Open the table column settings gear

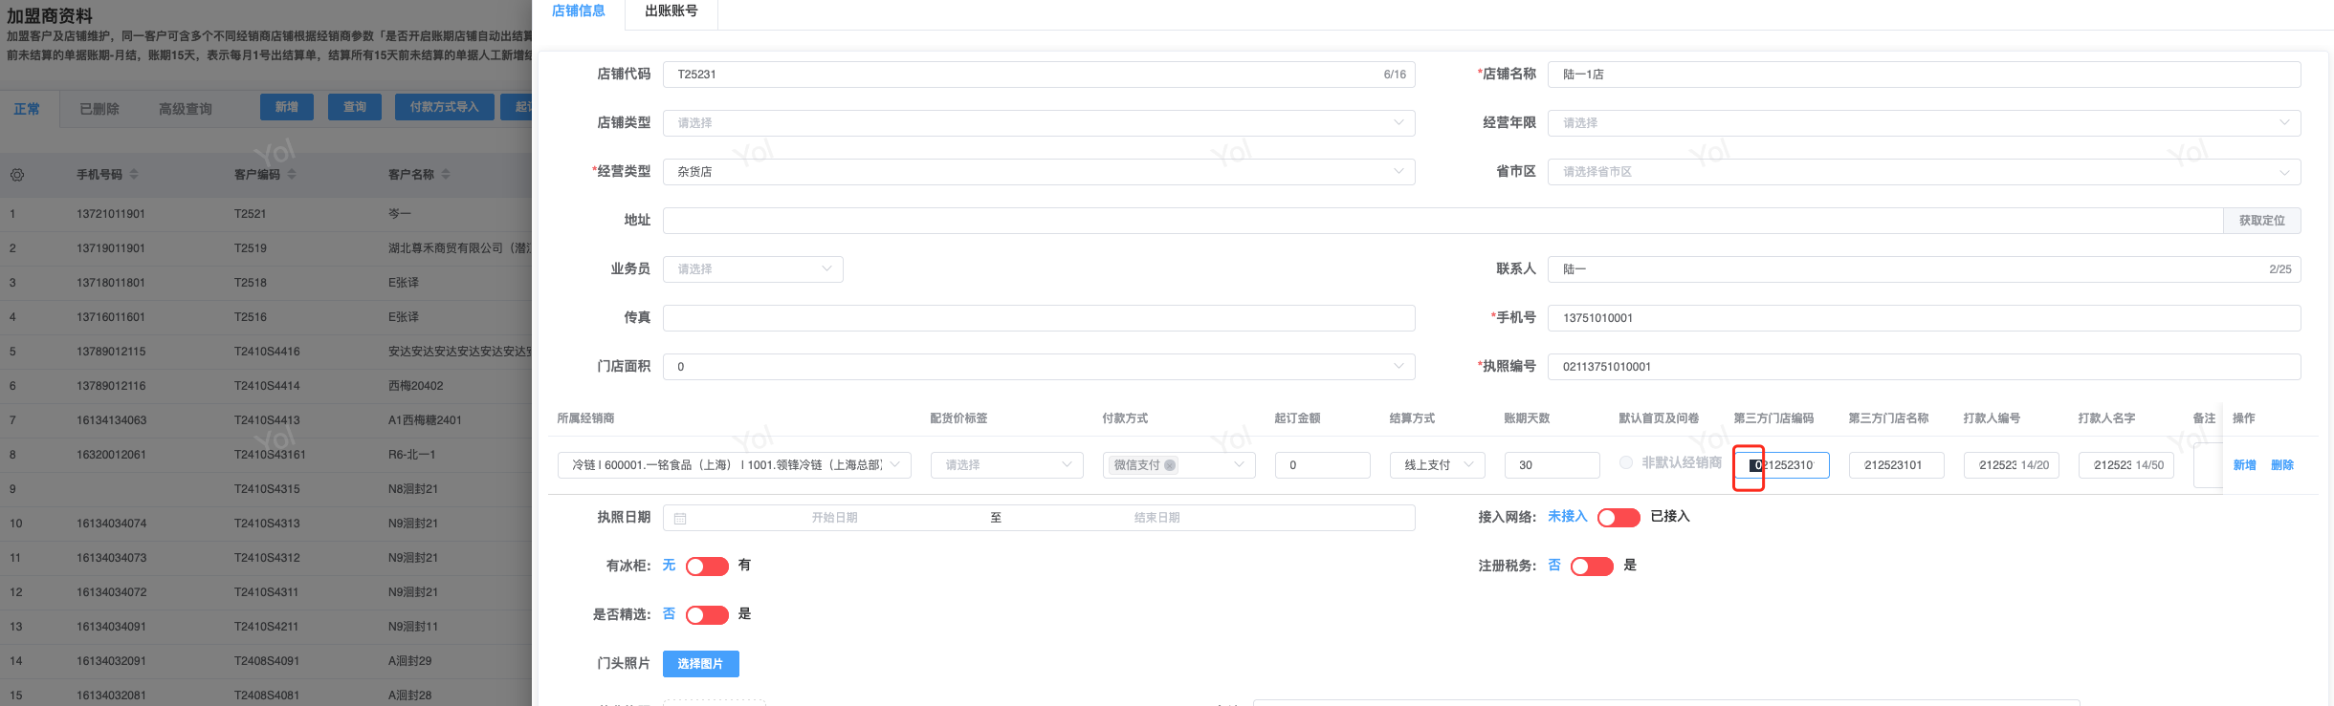pyautogui.click(x=17, y=175)
